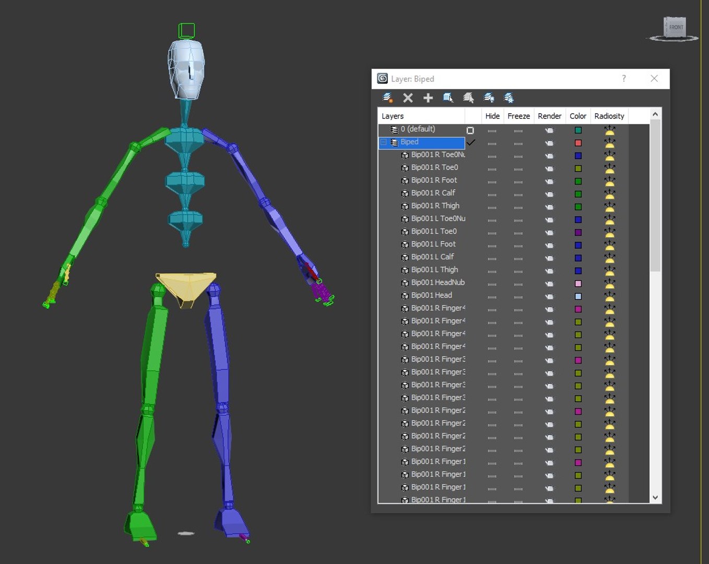Toggle Freeze for Bip001 Head row
Image resolution: width=709 pixels, height=564 pixels.
(x=518, y=296)
